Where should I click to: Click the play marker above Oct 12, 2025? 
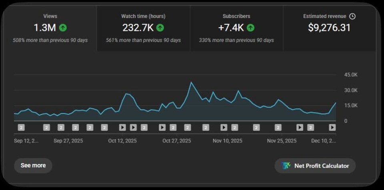point(122,127)
